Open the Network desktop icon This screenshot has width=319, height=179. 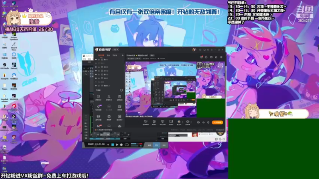(x=4, y=4)
